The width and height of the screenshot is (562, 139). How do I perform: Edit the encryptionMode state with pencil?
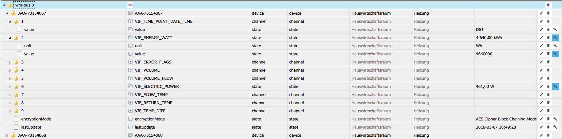[x=541, y=119]
